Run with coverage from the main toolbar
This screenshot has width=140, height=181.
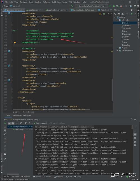(x=117, y=6)
